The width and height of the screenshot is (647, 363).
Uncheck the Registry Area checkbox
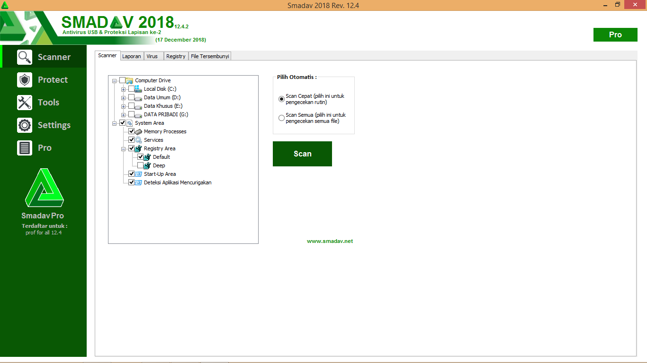point(131,148)
